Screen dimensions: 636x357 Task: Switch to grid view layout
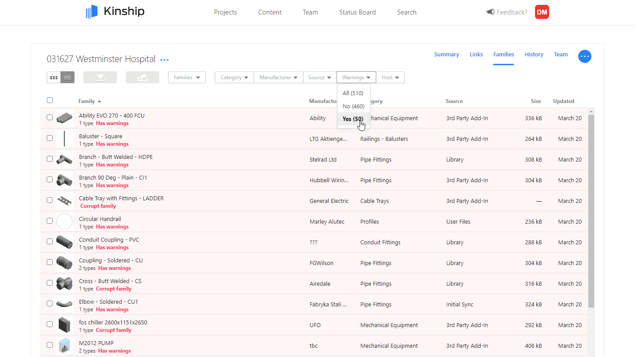54,77
